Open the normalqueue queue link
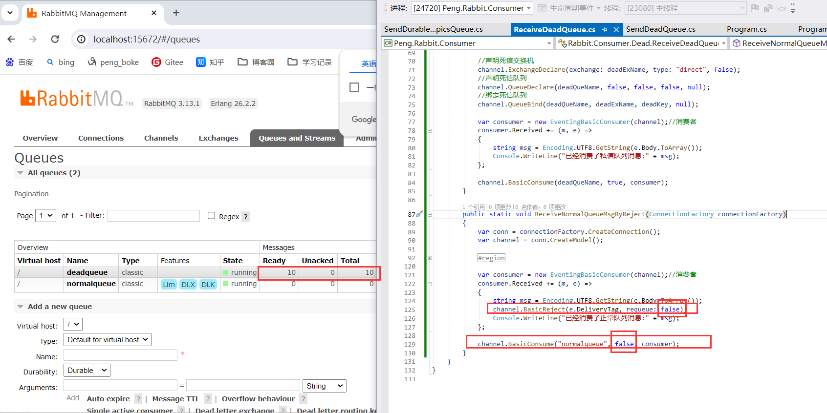The image size is (827, 413). coord(91,284)
